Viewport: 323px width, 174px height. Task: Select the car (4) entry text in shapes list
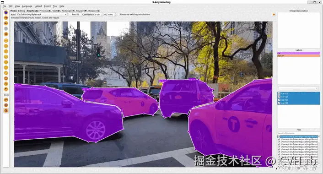click(x=285, y=103)
